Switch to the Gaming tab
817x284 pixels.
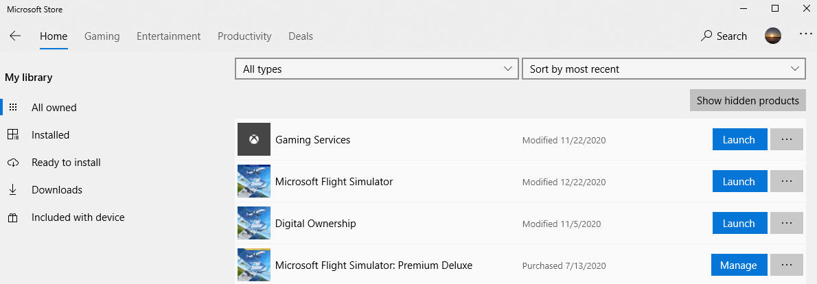tap(102, 36)
